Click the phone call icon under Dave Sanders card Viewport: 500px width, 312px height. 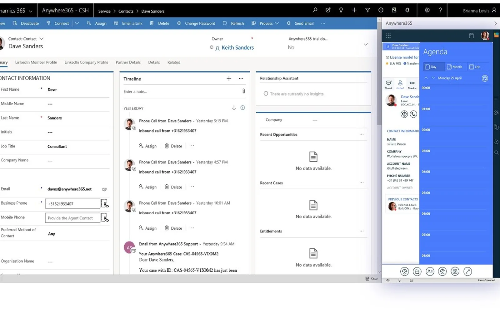coord(413,114)
